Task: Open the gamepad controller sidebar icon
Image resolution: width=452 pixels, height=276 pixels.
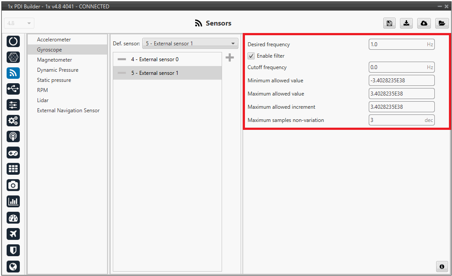Action: click(x=13, y=153)
